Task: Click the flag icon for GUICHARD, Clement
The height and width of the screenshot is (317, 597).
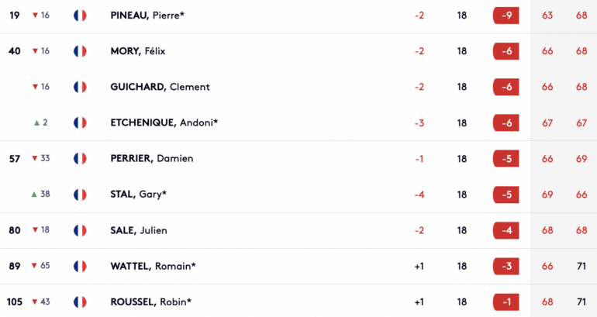Action: click(x=80, y=87)
